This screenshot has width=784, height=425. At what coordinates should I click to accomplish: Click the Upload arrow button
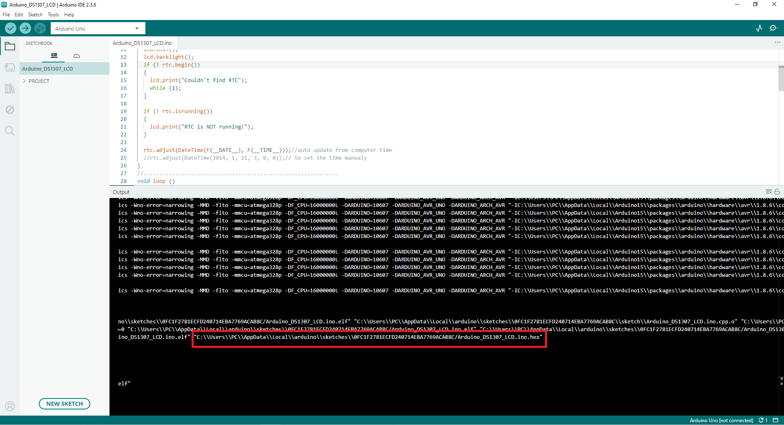[25, 28]
